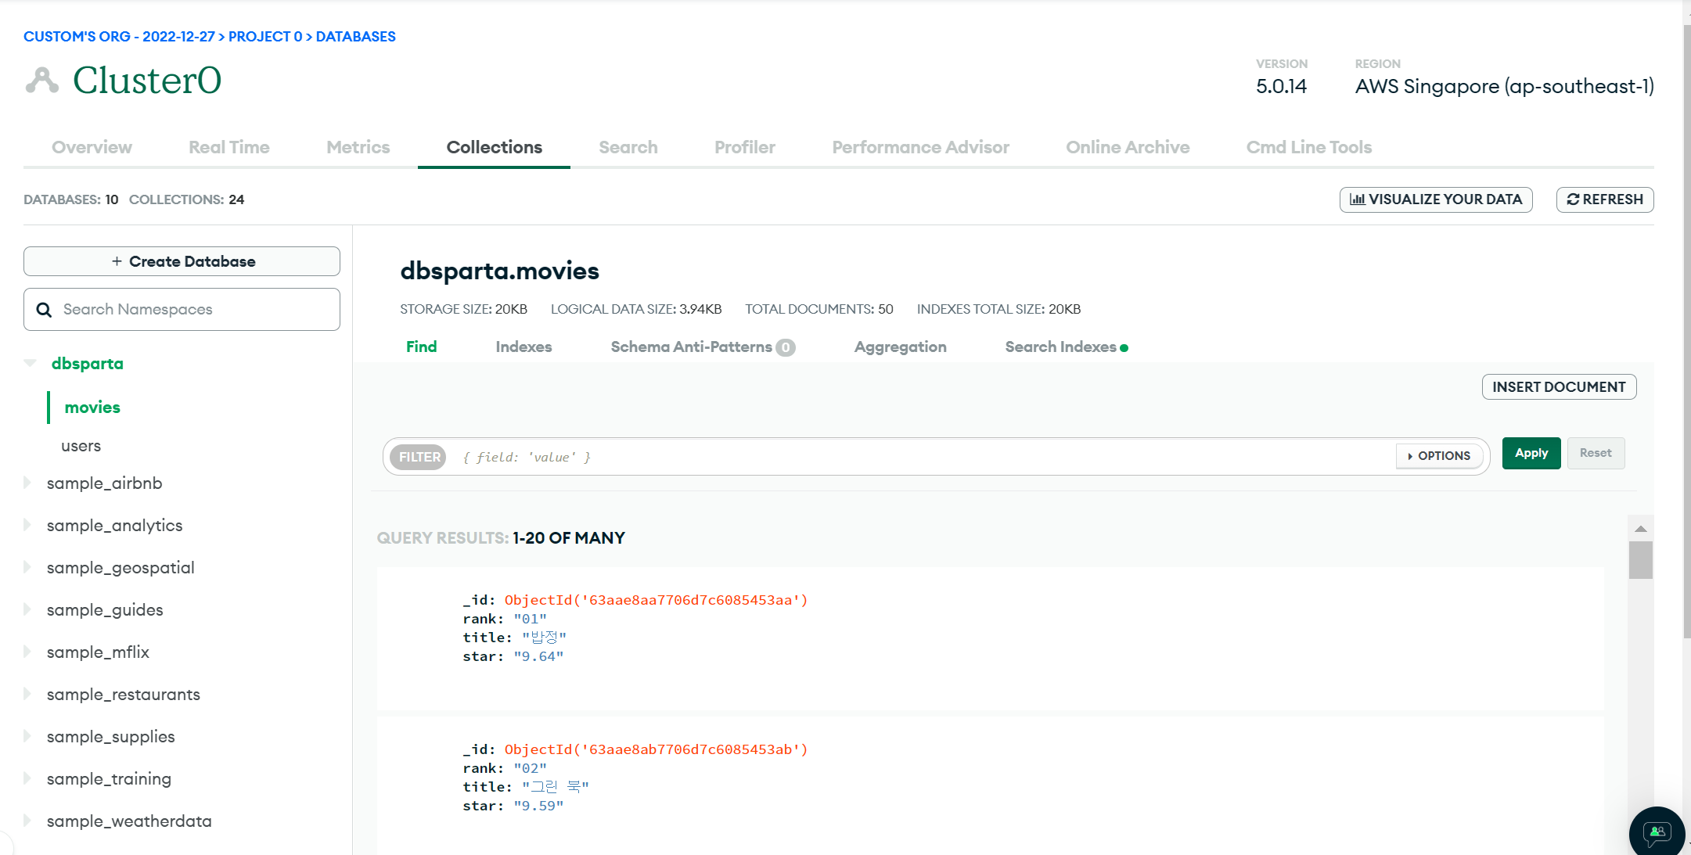Image resolution: width=1691 pixels, height=855 pixels.
Task: Click TOTAL DOCUMENTS: 50 text
Action: point(819,309)
